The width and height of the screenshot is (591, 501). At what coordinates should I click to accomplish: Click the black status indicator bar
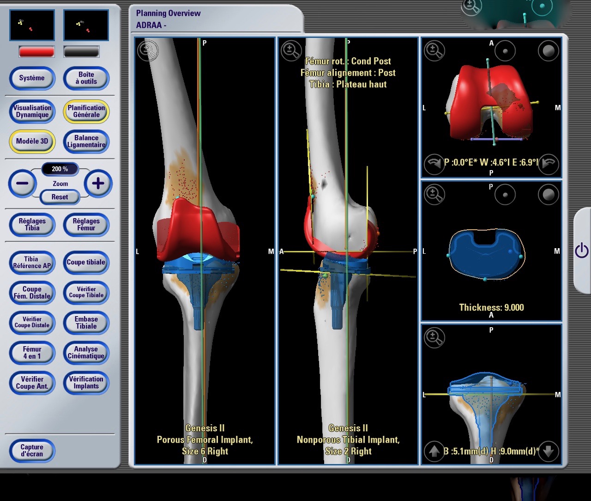pos(81,51)
